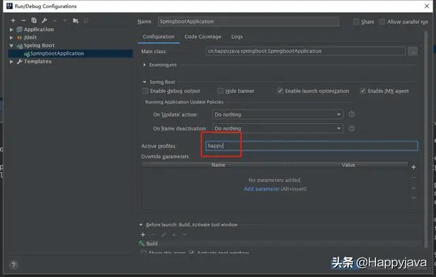This screenshot has width=436, height=277.
Task: Click the move down arrow in the toolbar
Action: 65,20
